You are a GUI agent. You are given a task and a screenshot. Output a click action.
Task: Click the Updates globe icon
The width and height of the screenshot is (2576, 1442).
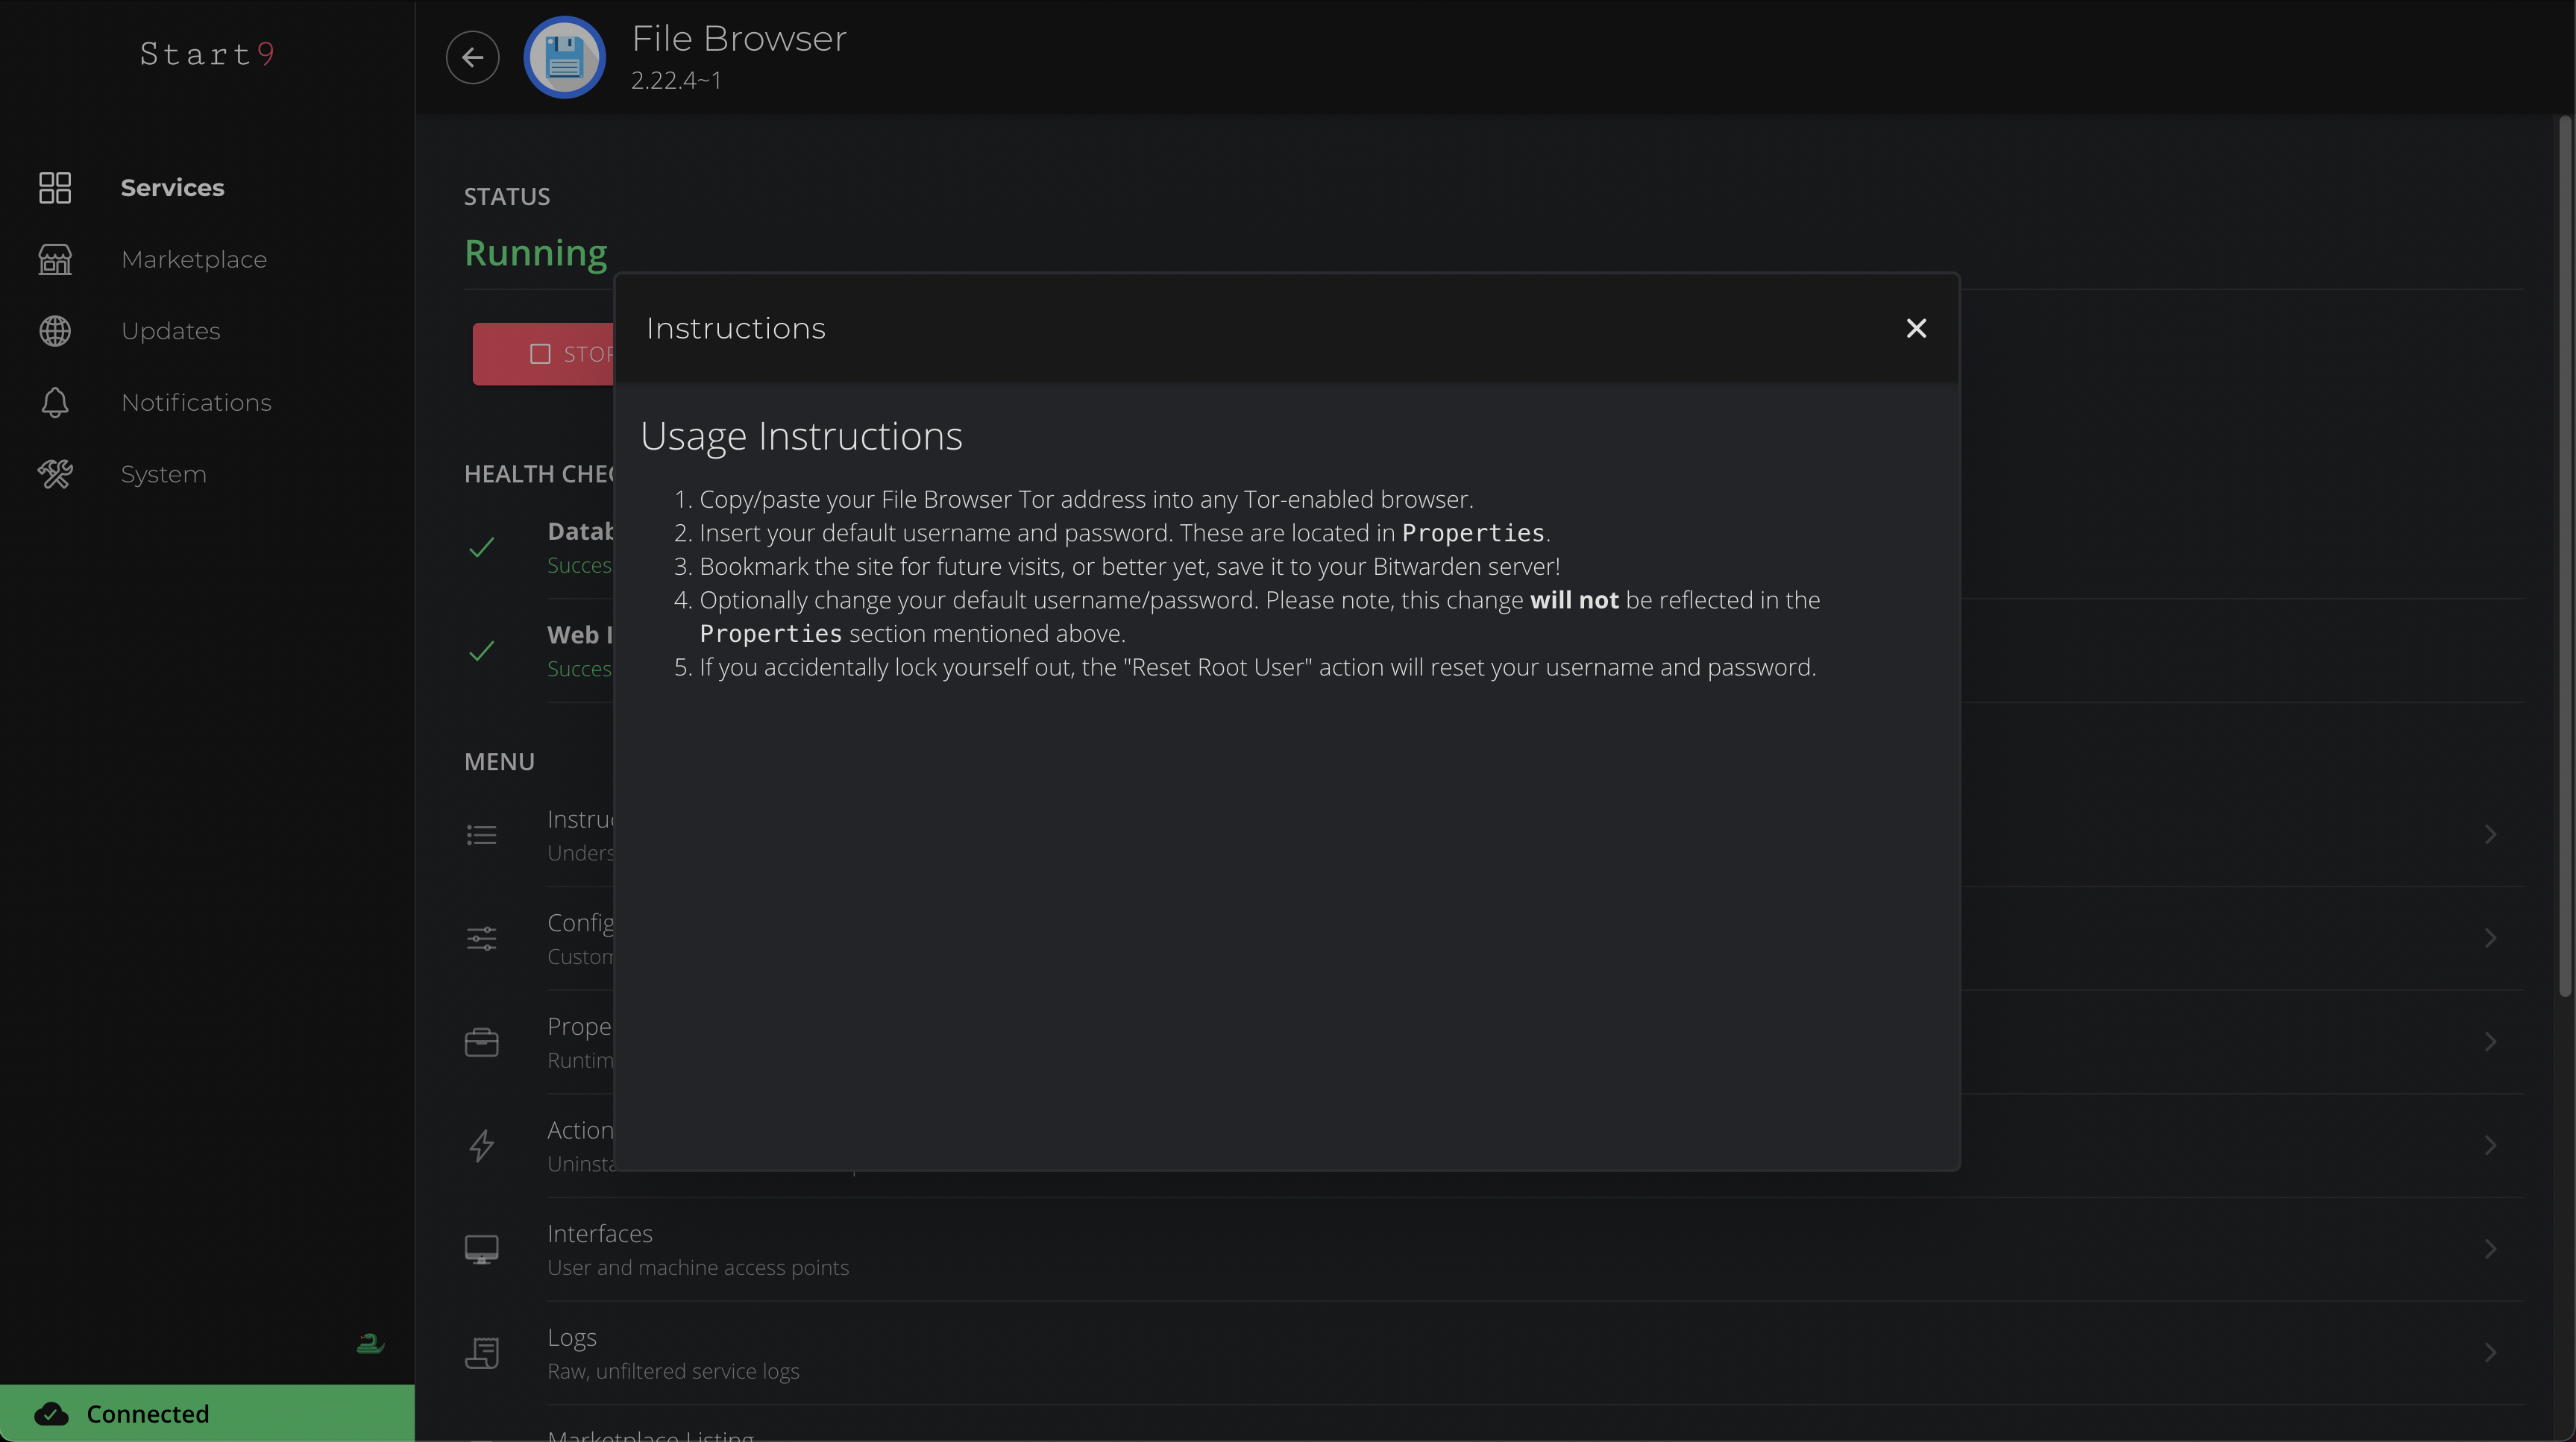pyautogui.click(x=55, y=331)
